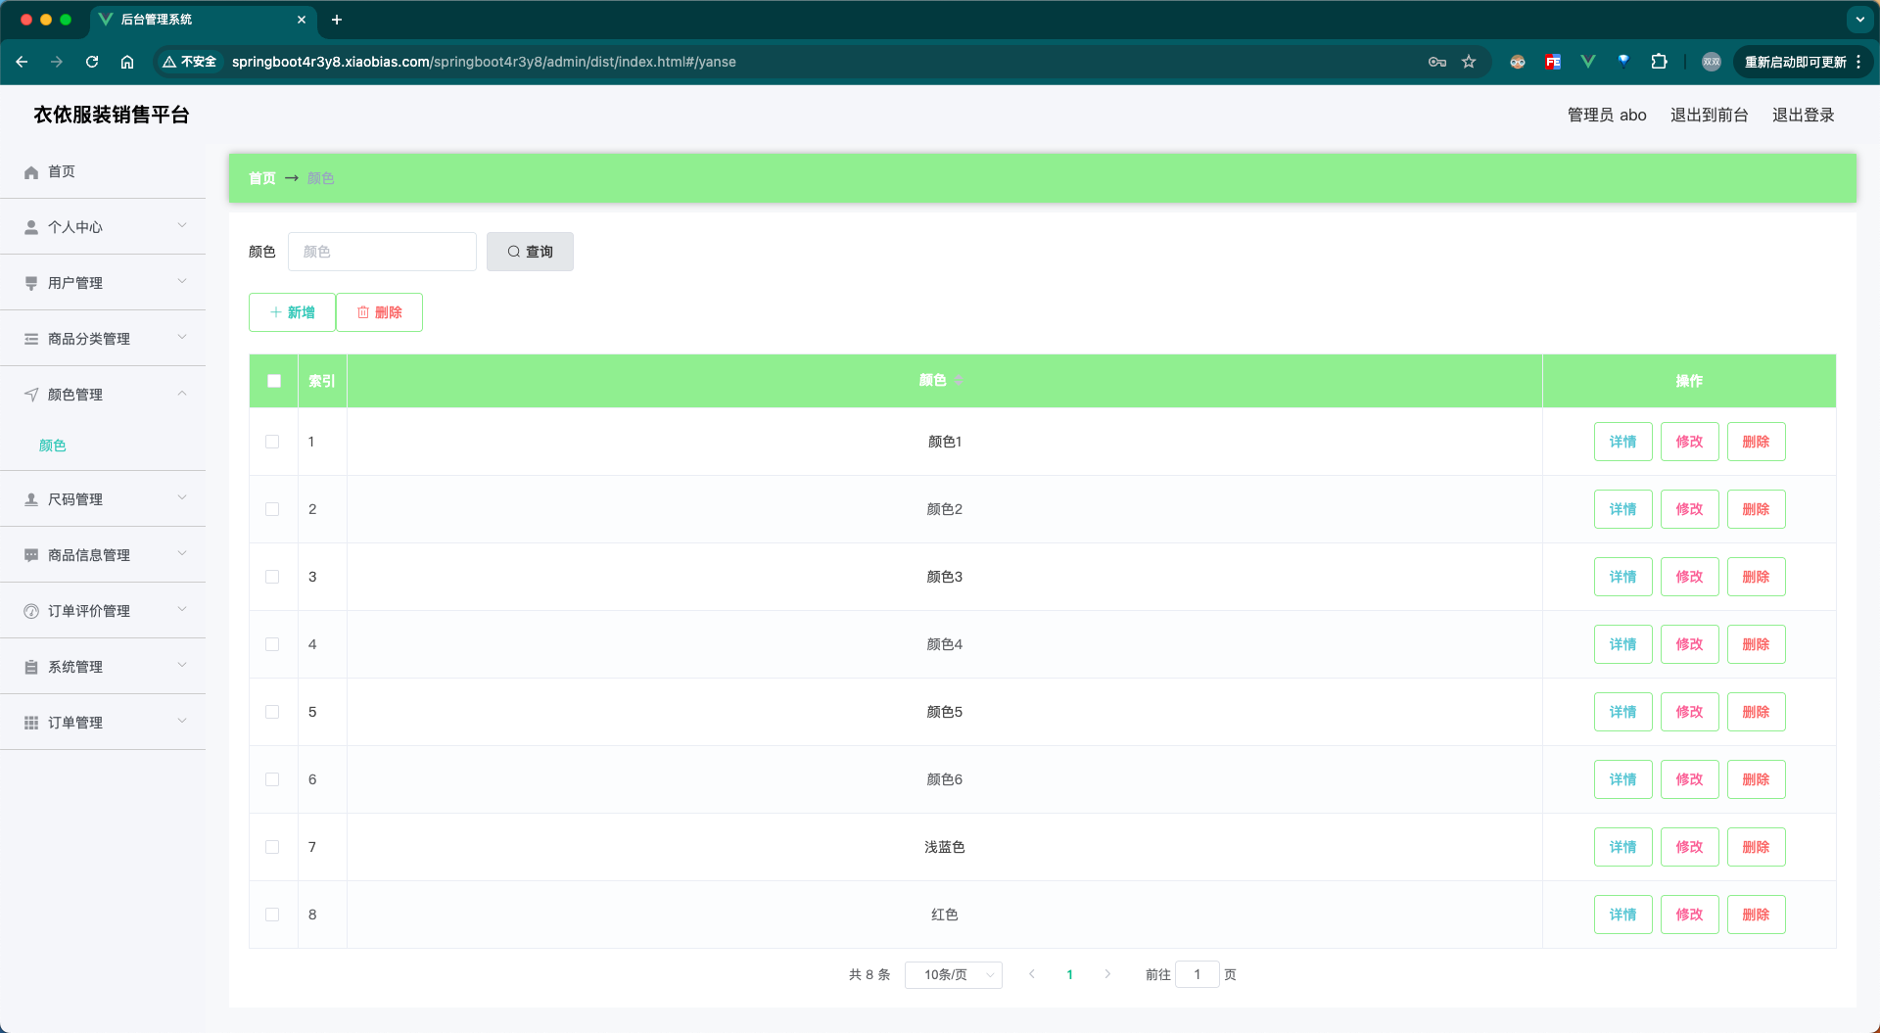Viewport: 1880px width, 1033px height.
Task: Click 修改 for 红色
Action: tap(1690, 915)
